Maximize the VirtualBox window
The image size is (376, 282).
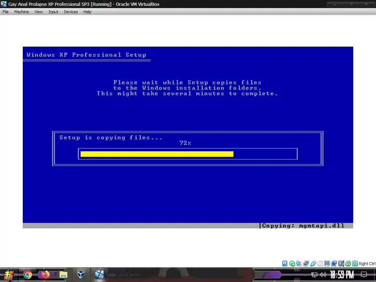point(351,4)
